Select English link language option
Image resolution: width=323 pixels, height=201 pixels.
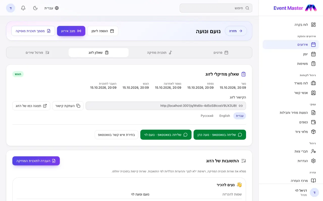225,116
